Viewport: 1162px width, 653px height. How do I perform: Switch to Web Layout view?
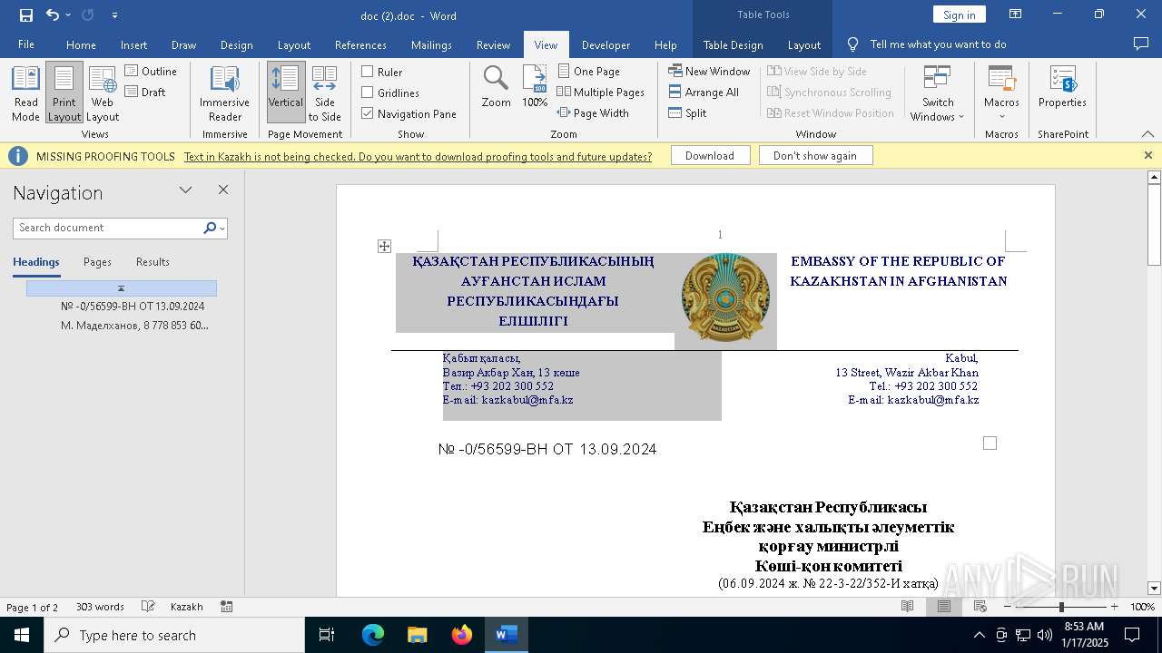(x=103, y=93)
